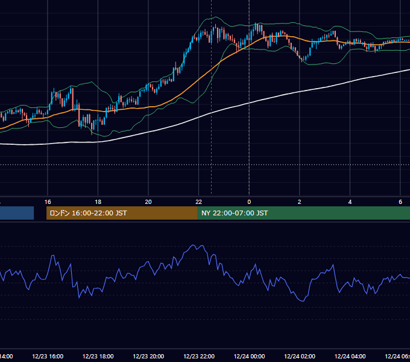Click the blue session bar left of ロンドン
Viewport: 410px width, 362px height.
pyautogui.click(x=17, y=213)
